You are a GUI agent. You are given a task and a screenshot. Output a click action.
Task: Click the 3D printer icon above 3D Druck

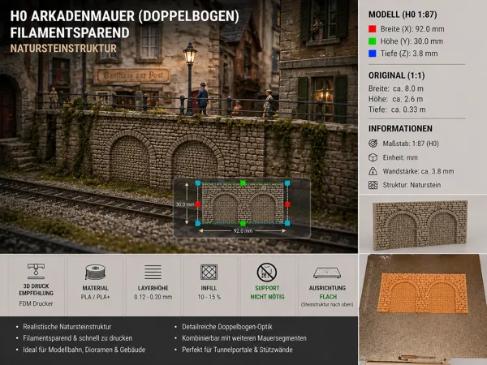click(36, 271)
